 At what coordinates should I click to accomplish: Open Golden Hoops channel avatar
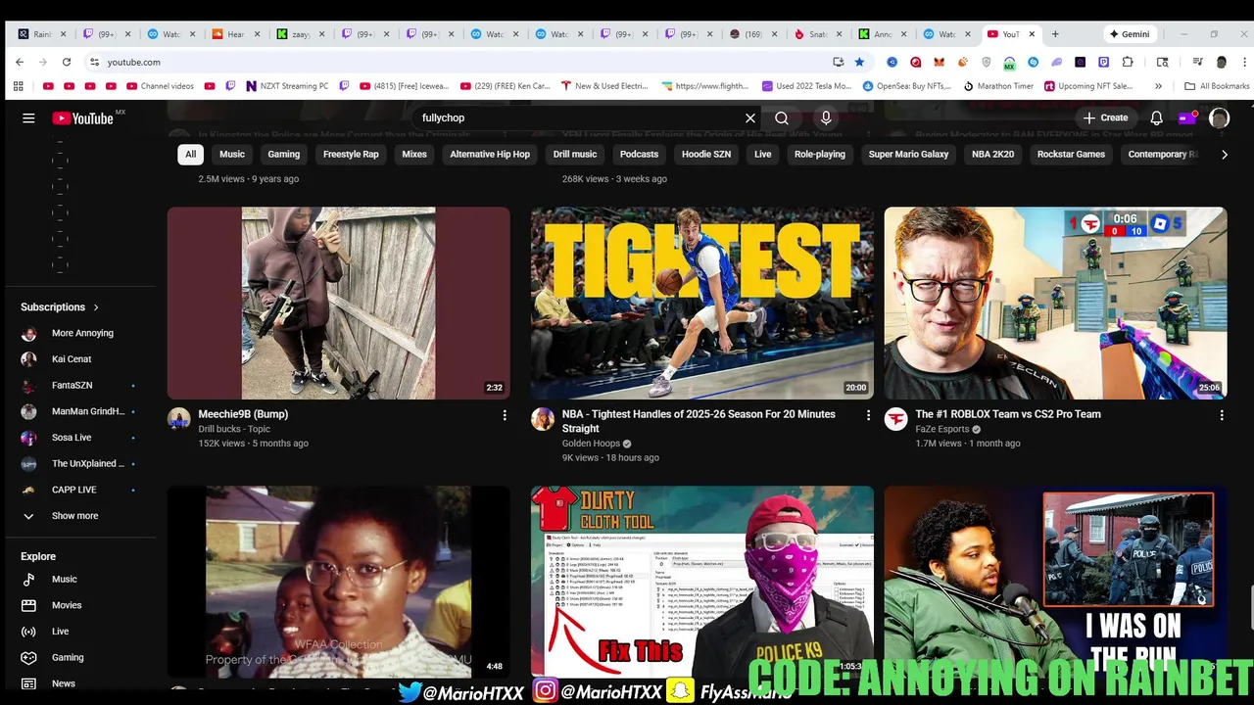click(543, 419)
